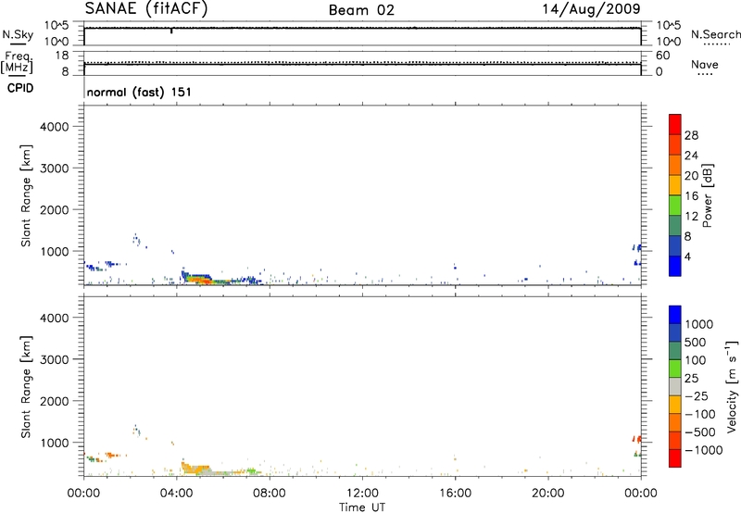Click the "12:00" time tick label
The width and height of the screenshot is (741, 513).
(362, 494)
